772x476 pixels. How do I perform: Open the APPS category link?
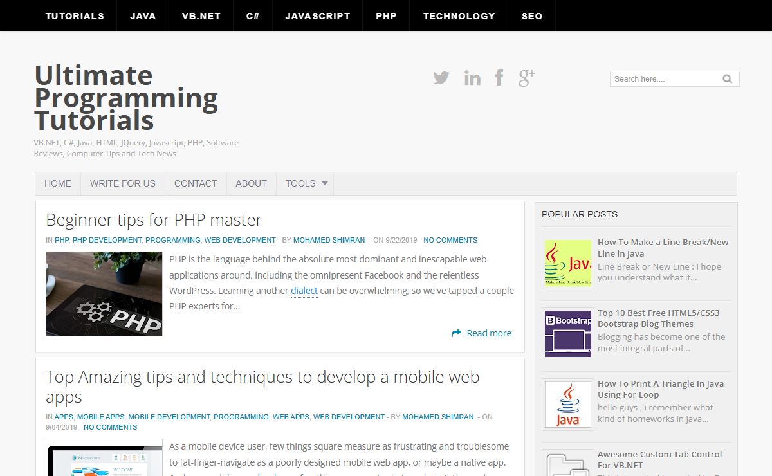point(64,417)
